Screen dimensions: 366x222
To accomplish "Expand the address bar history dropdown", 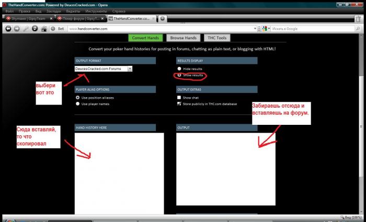I will click(x=255, y=29).
